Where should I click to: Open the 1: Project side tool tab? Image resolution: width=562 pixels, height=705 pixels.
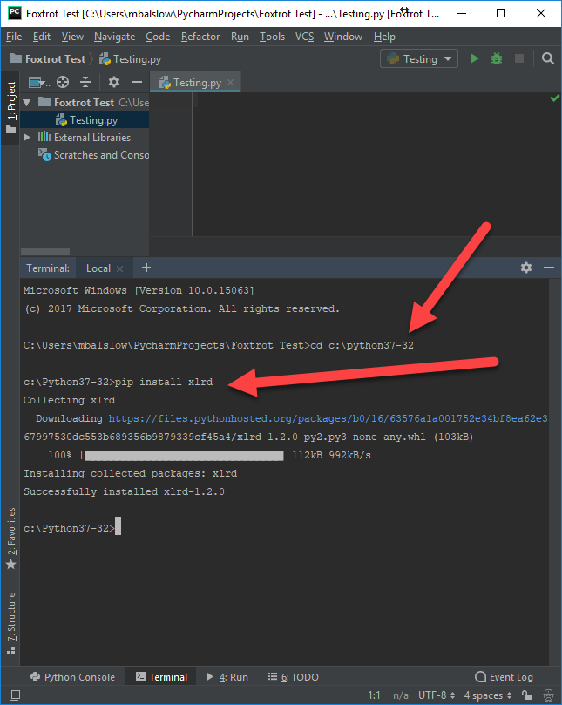(x=10, y=107)
